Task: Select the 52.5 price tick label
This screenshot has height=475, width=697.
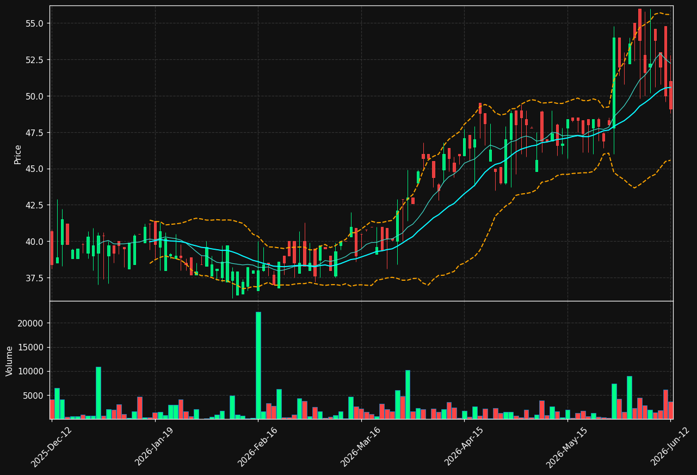Action: click(35, 60)
